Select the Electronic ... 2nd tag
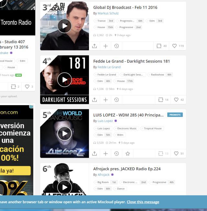207x211 pixels. coord(133,182)
